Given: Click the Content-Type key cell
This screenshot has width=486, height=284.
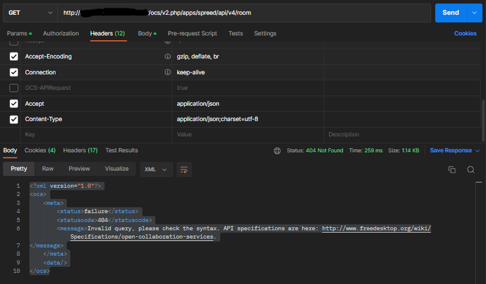Looking at the screenshot, I should pos(96,119).
